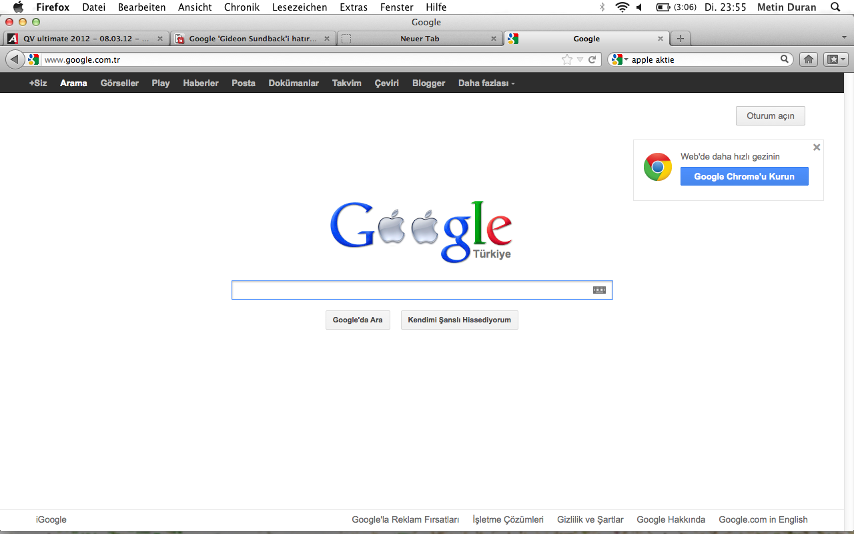Open the Play link
Screen dimensions: 854x534
[161, 83]
